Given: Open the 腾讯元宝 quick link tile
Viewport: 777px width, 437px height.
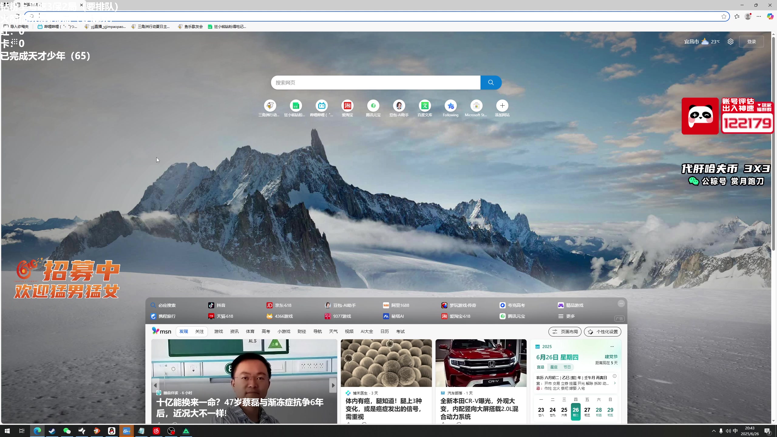Looking at the screenshot, I should [x=373, y=108].
